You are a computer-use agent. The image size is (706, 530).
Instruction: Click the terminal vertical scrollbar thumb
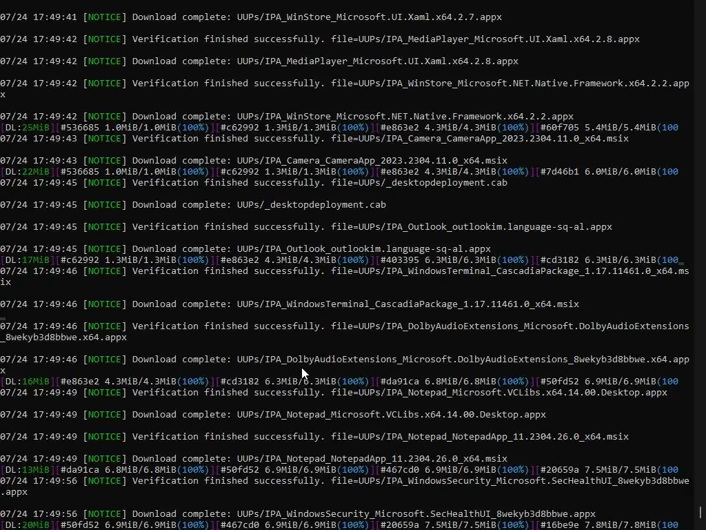700,513
